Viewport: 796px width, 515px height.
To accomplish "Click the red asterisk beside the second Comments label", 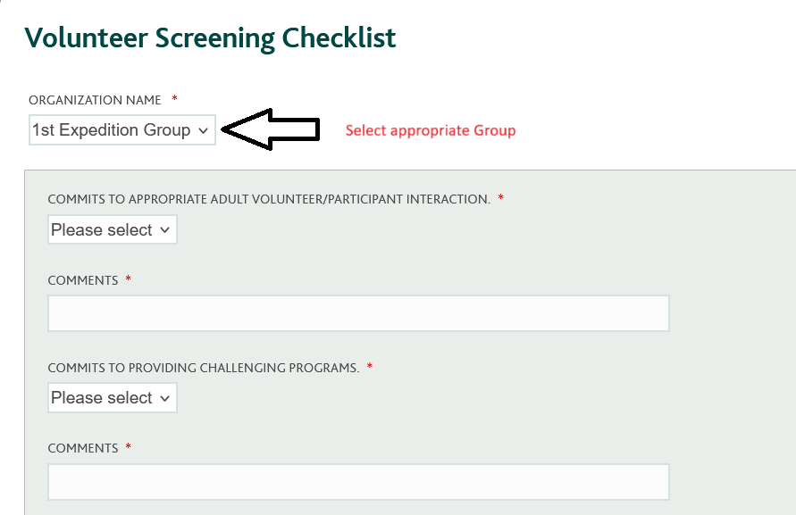I will [x=128, y=446].
